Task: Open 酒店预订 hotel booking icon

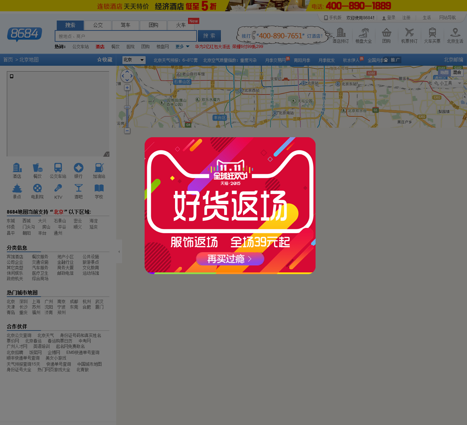Action: pos(341,33)
